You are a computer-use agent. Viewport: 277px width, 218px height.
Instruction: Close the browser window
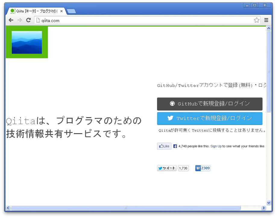265,5
